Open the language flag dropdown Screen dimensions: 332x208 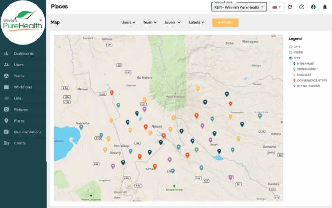point(277,7)
